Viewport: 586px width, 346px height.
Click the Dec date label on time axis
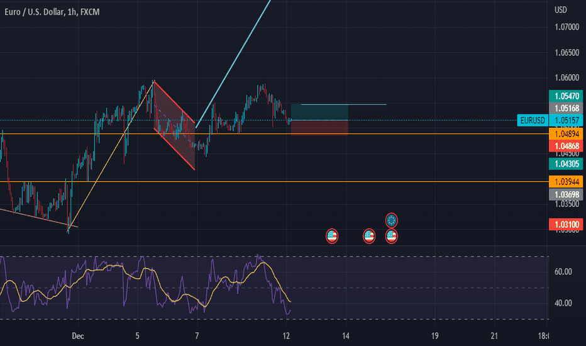(78, 336)
